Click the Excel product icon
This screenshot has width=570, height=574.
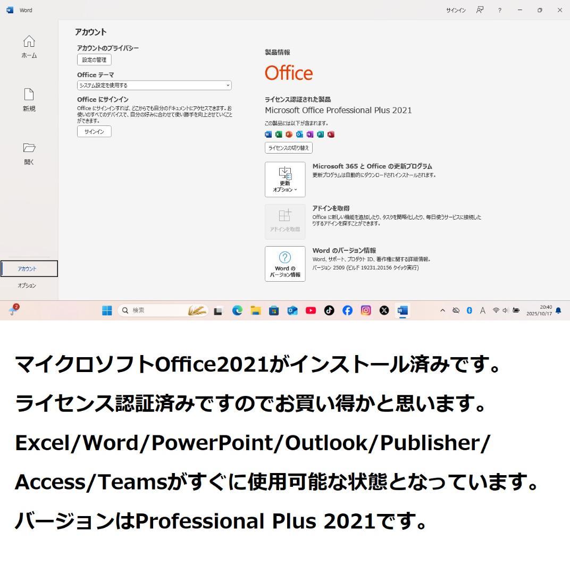click(279, 134)
